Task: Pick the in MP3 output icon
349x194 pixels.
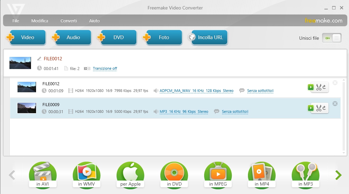Action: coord(305,175)
